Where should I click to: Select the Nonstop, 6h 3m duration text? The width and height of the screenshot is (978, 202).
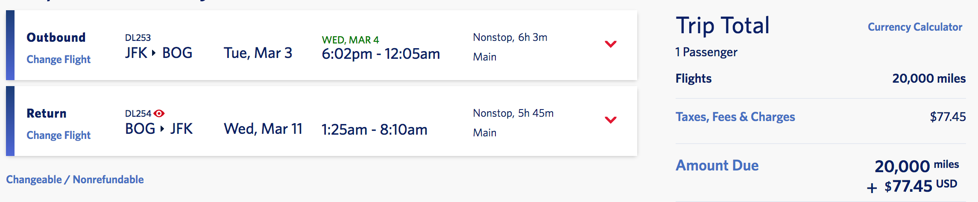[x=510, y=38]
